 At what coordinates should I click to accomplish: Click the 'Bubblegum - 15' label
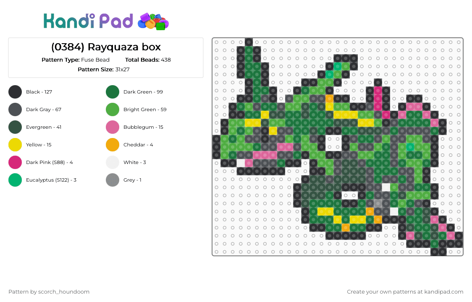pyautogui.click(x=143, y=127)
